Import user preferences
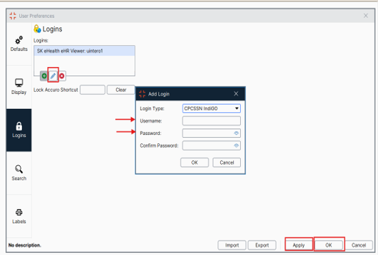The image size is (378, 255). pyautogui.click(x=232, y=245)
